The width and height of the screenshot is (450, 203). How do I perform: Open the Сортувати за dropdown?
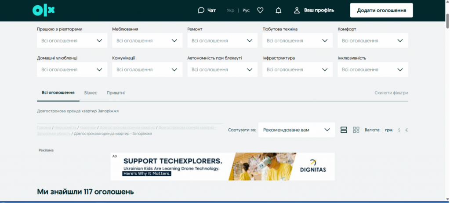point(296,130)
